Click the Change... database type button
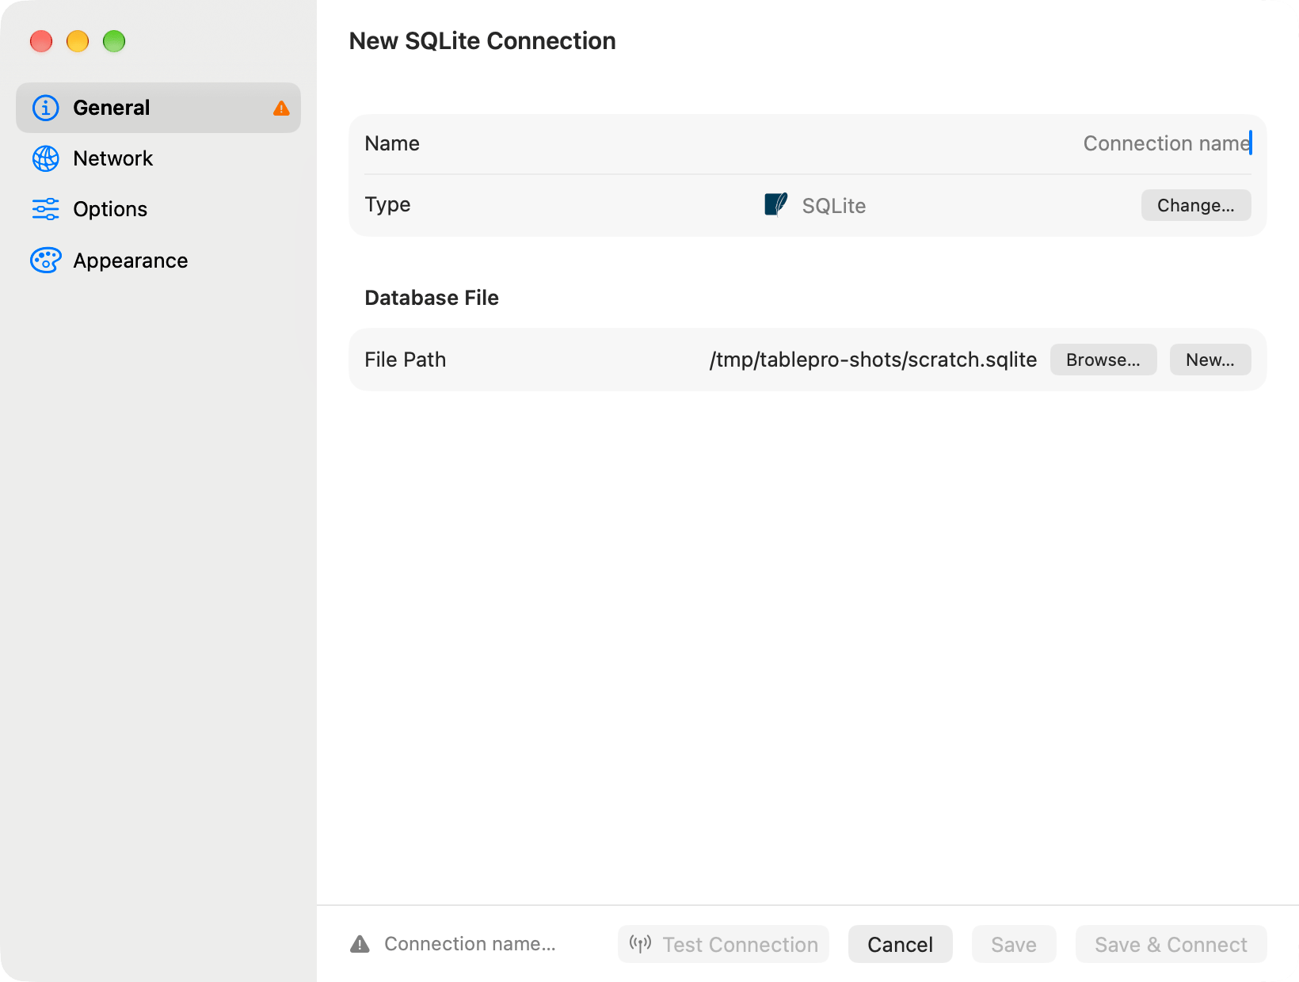The height and width of the screenshot is (982, 1299). 1196,205
